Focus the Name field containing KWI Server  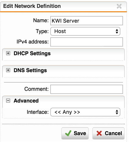(87, 21)
